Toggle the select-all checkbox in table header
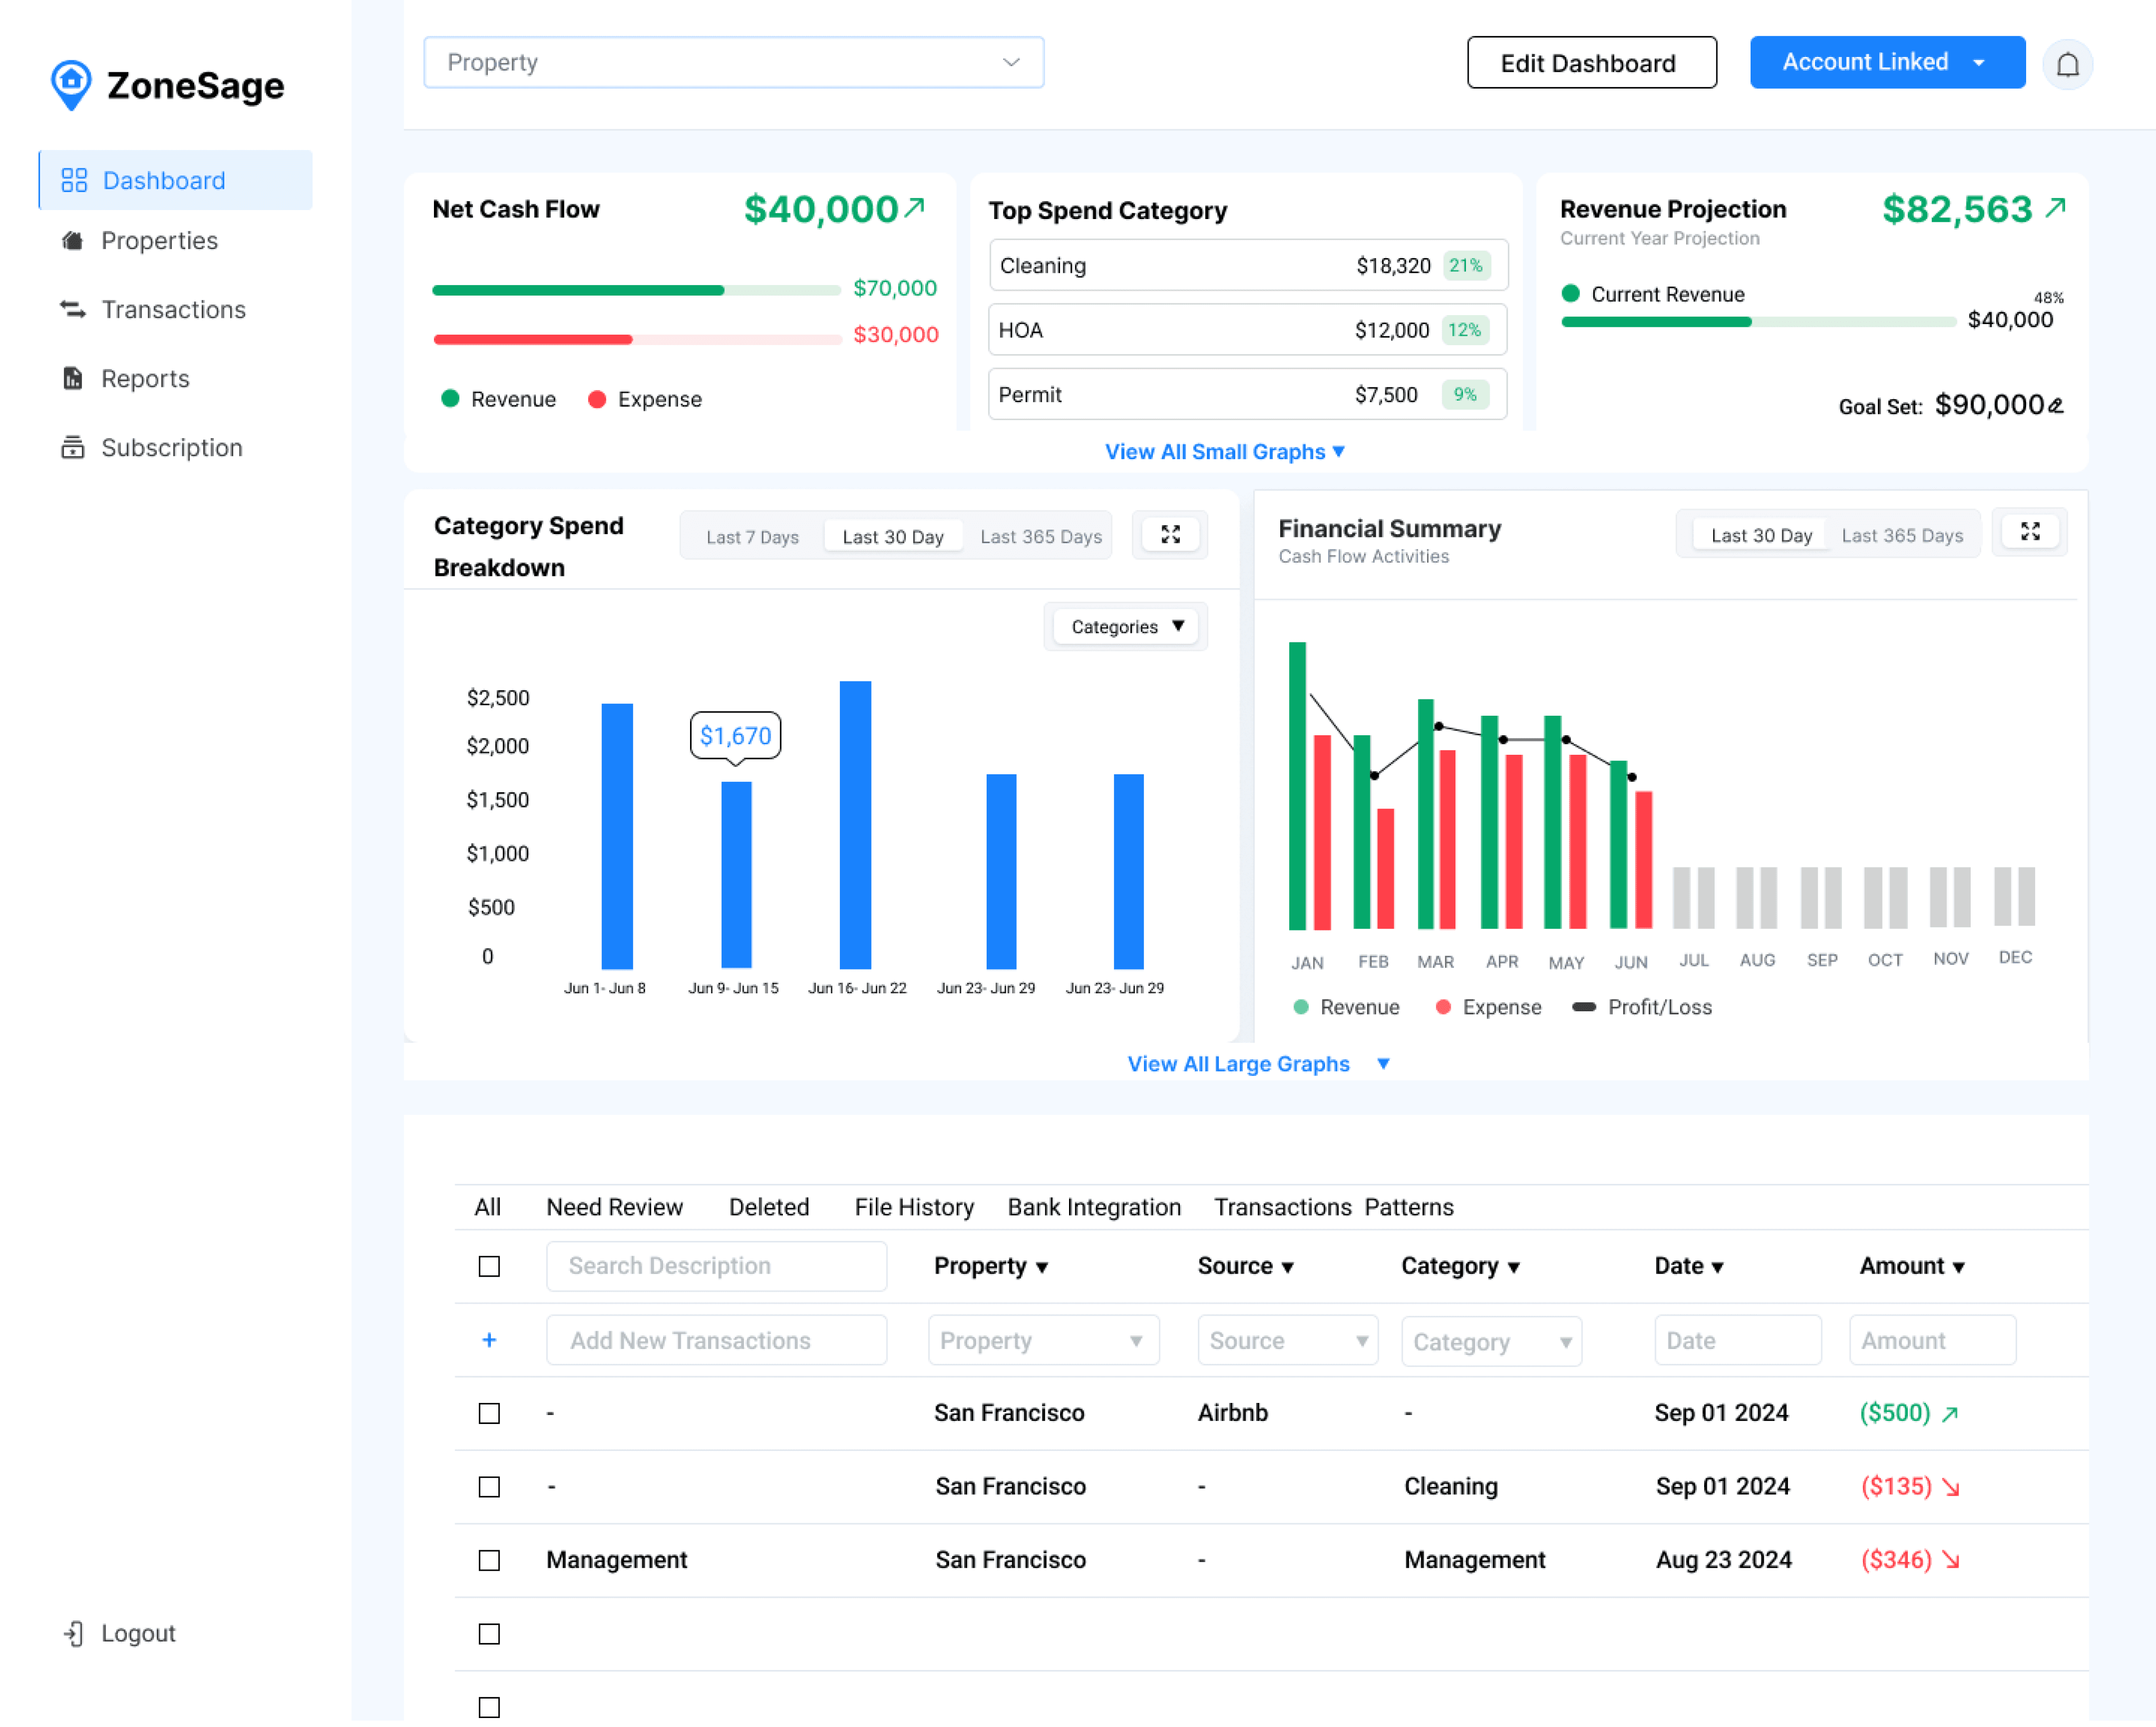 [x=489, y=1265]
